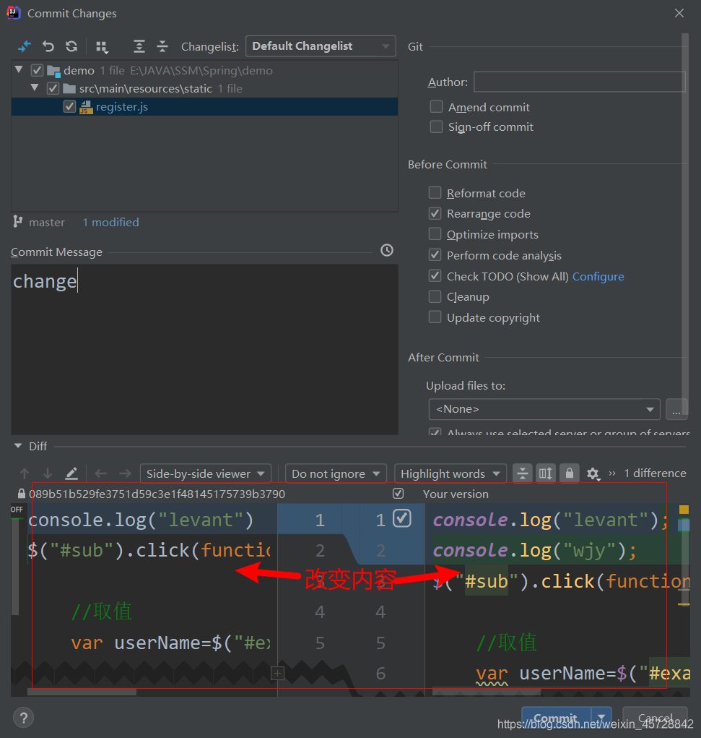Click the compare previous file left arrow
Screen dimensions: 701x738
pos(100,473)
